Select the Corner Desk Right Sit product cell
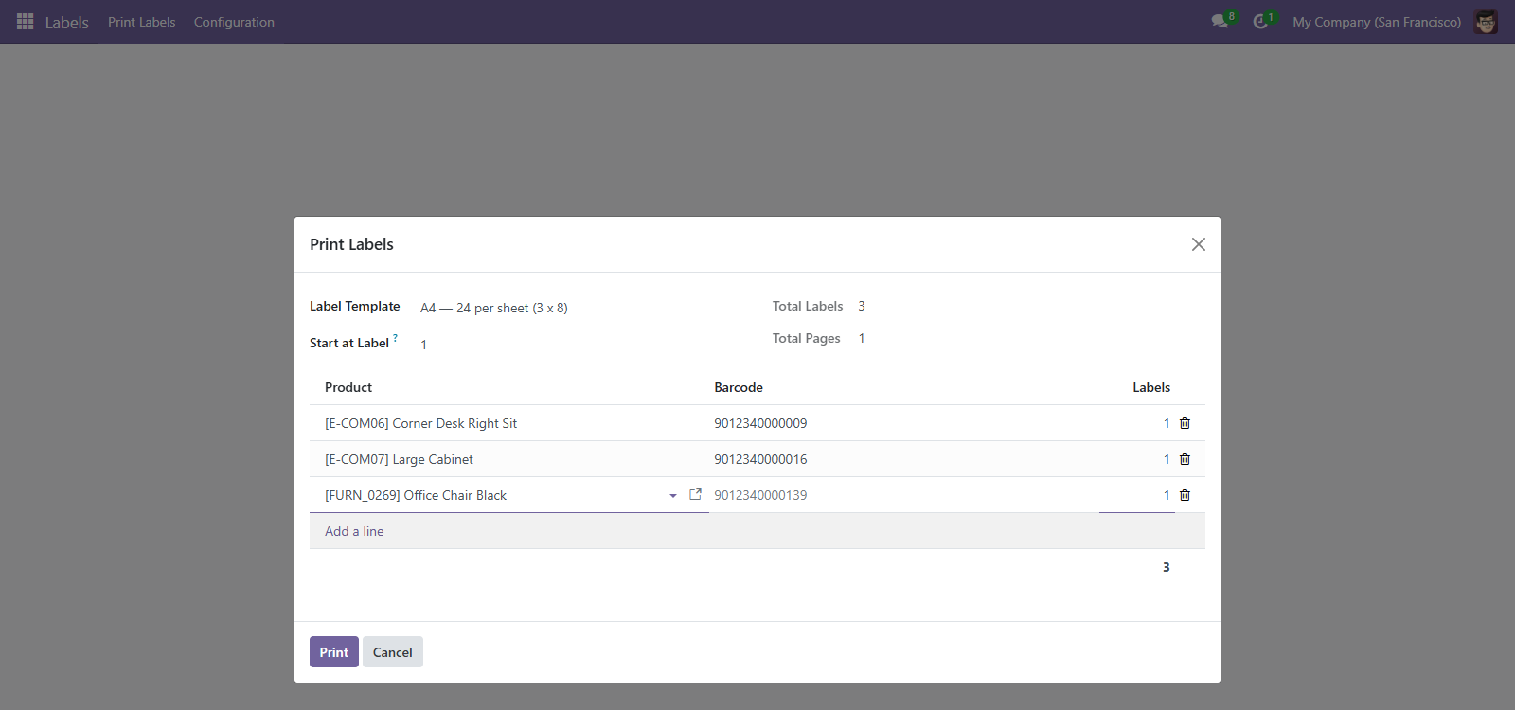The image size is (1515, 710). (509, 423)
